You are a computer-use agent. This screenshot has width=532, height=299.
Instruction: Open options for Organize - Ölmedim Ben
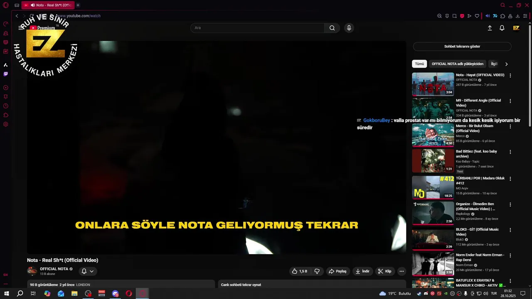510,204
